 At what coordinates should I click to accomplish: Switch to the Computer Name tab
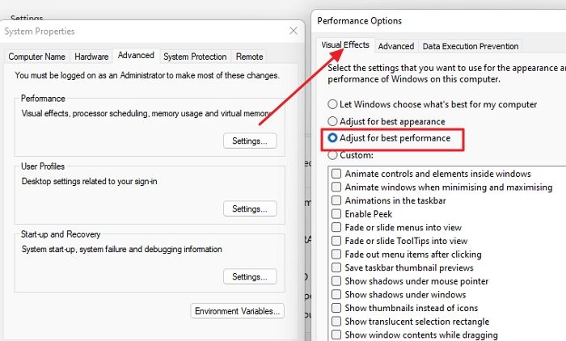point(37,57)
